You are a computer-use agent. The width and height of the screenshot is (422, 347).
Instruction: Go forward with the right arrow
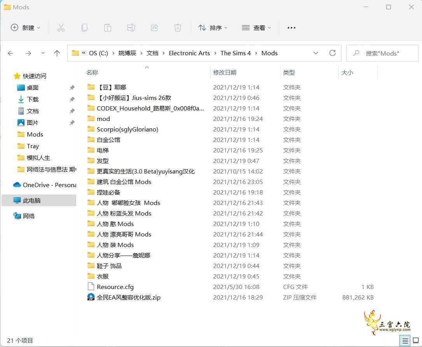point(28,53)
